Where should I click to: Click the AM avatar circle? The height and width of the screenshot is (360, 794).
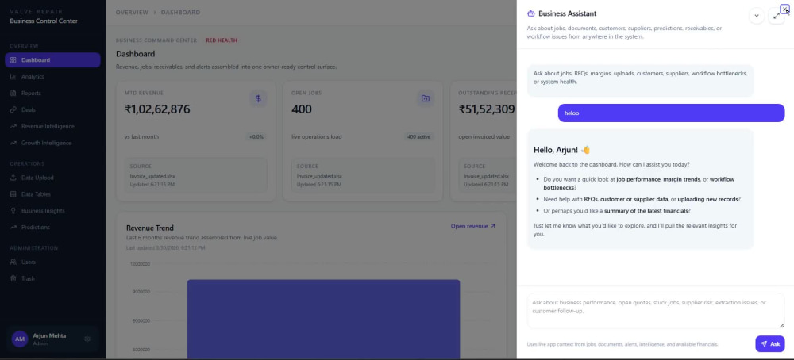20,339
